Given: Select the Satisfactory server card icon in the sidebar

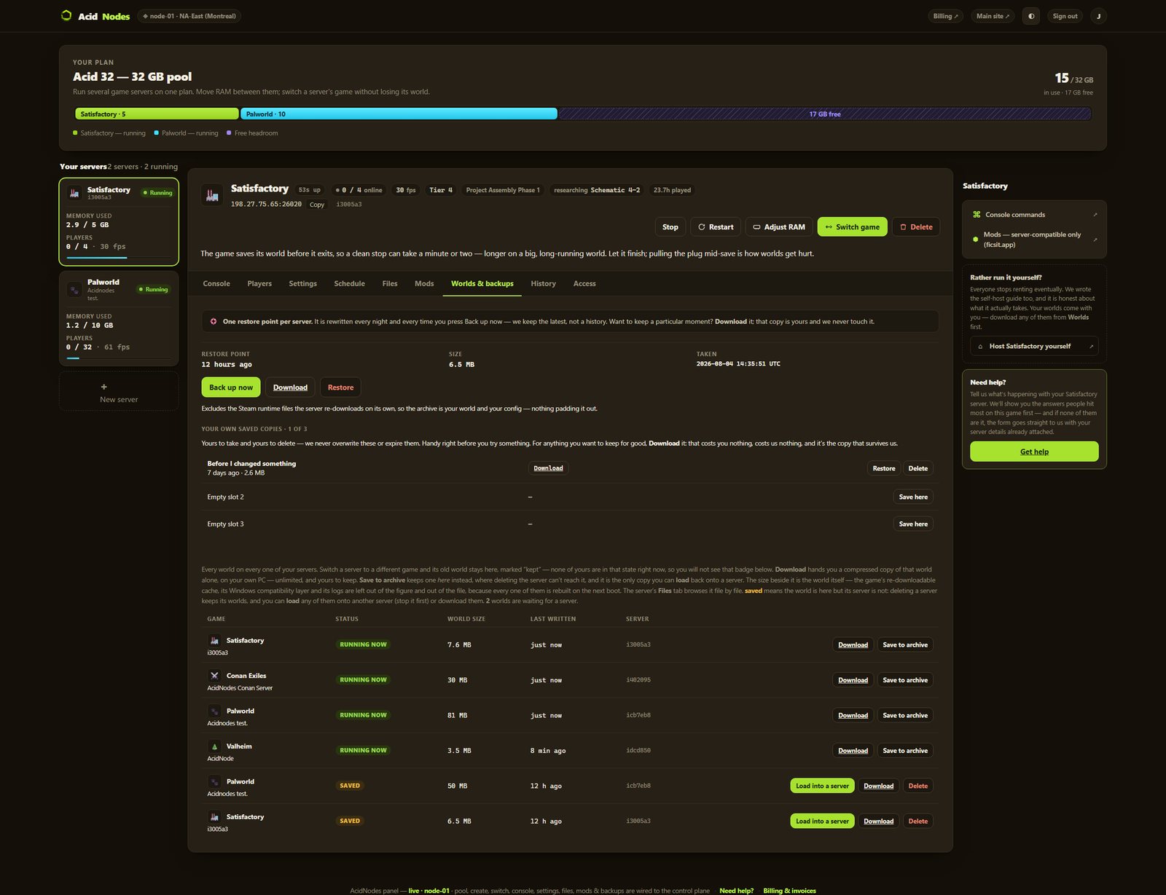Looking at the screenshot, I should coord(74,193).
